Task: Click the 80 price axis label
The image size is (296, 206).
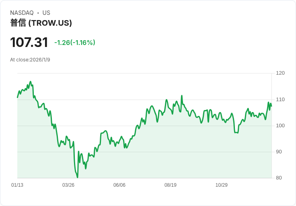Action: coord(279,178)
